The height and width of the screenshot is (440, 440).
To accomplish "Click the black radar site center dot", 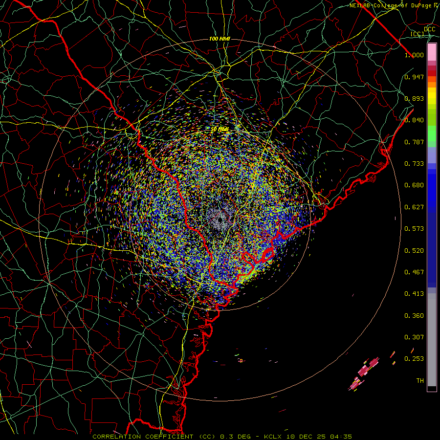I will pyautogui.click(x=220, y=220).
